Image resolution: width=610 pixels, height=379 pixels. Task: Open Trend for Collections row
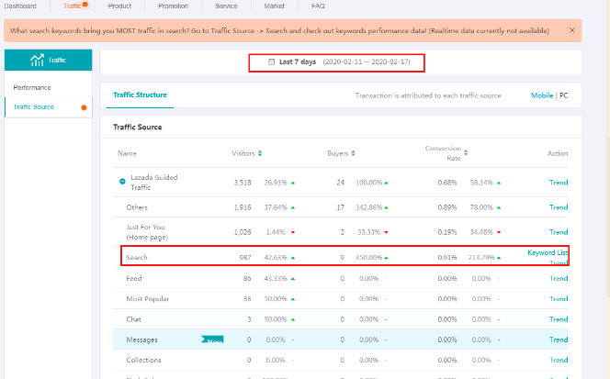pyautogui.click(x=559, y=360)
